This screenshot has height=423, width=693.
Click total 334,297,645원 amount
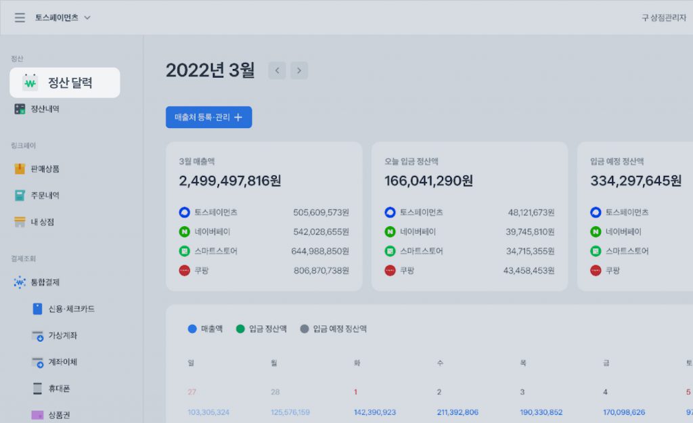click(636, 181)
